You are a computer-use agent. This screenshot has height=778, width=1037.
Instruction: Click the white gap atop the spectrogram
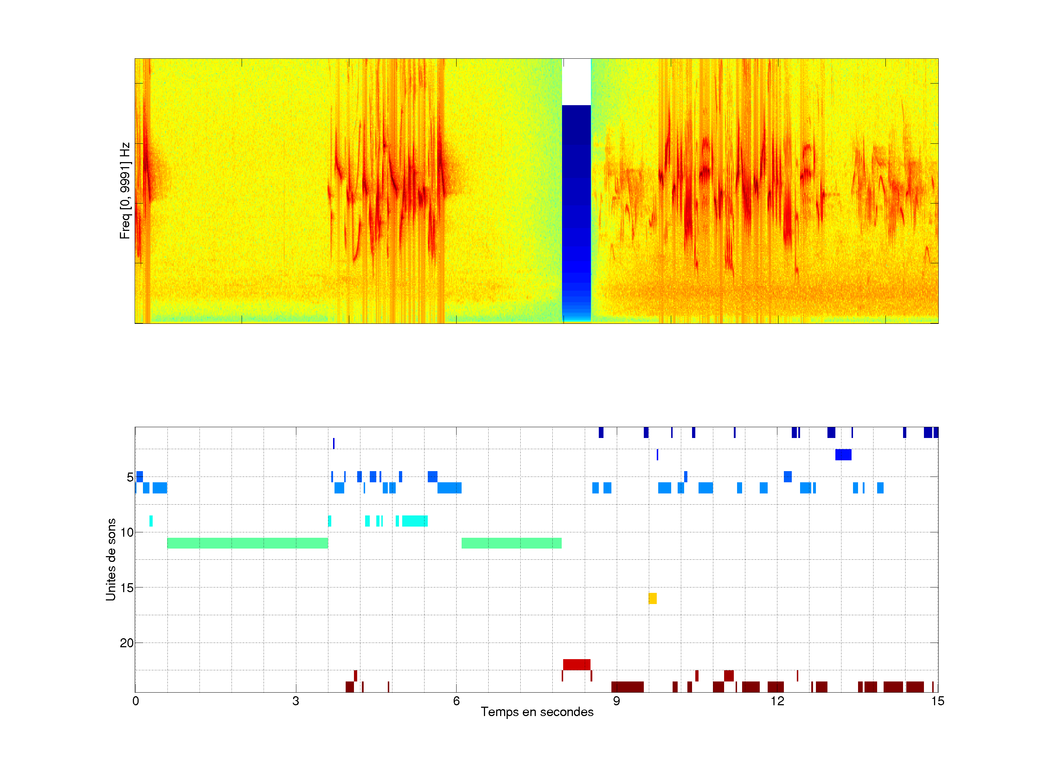576,82
